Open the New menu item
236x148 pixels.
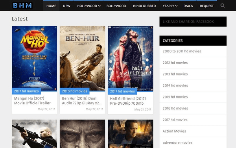pyautogui.click(x=66, y=6)
